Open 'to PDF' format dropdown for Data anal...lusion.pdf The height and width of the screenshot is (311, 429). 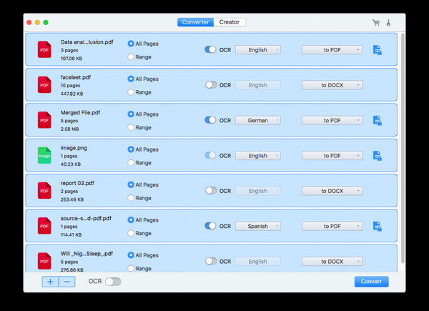[332, 50]
